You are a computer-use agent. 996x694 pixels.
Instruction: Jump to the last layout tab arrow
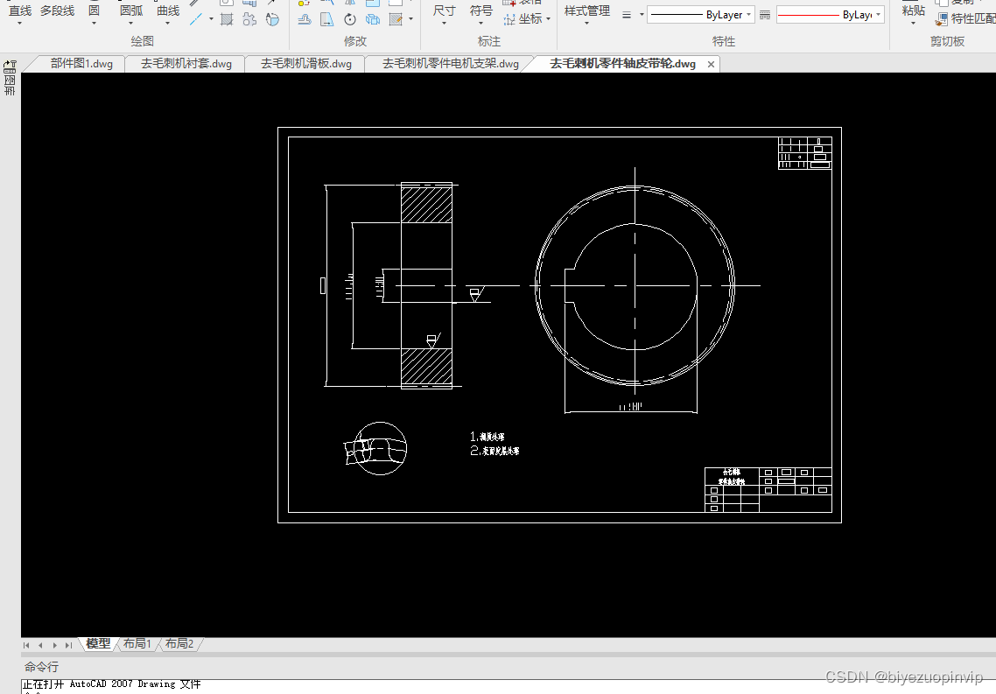point(68,645)
